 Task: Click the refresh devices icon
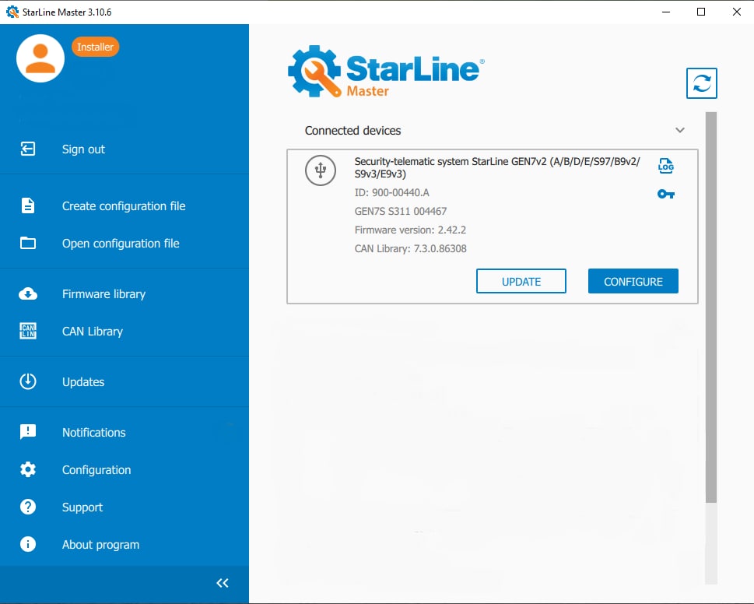[701, 83]
